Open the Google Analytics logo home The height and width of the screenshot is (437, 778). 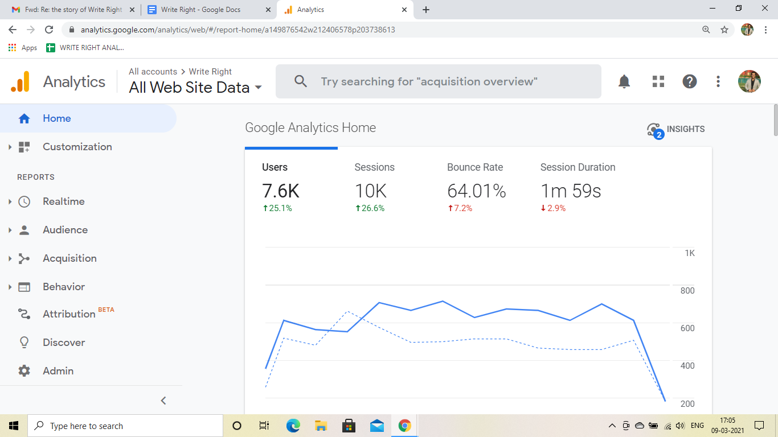point(20,82)
